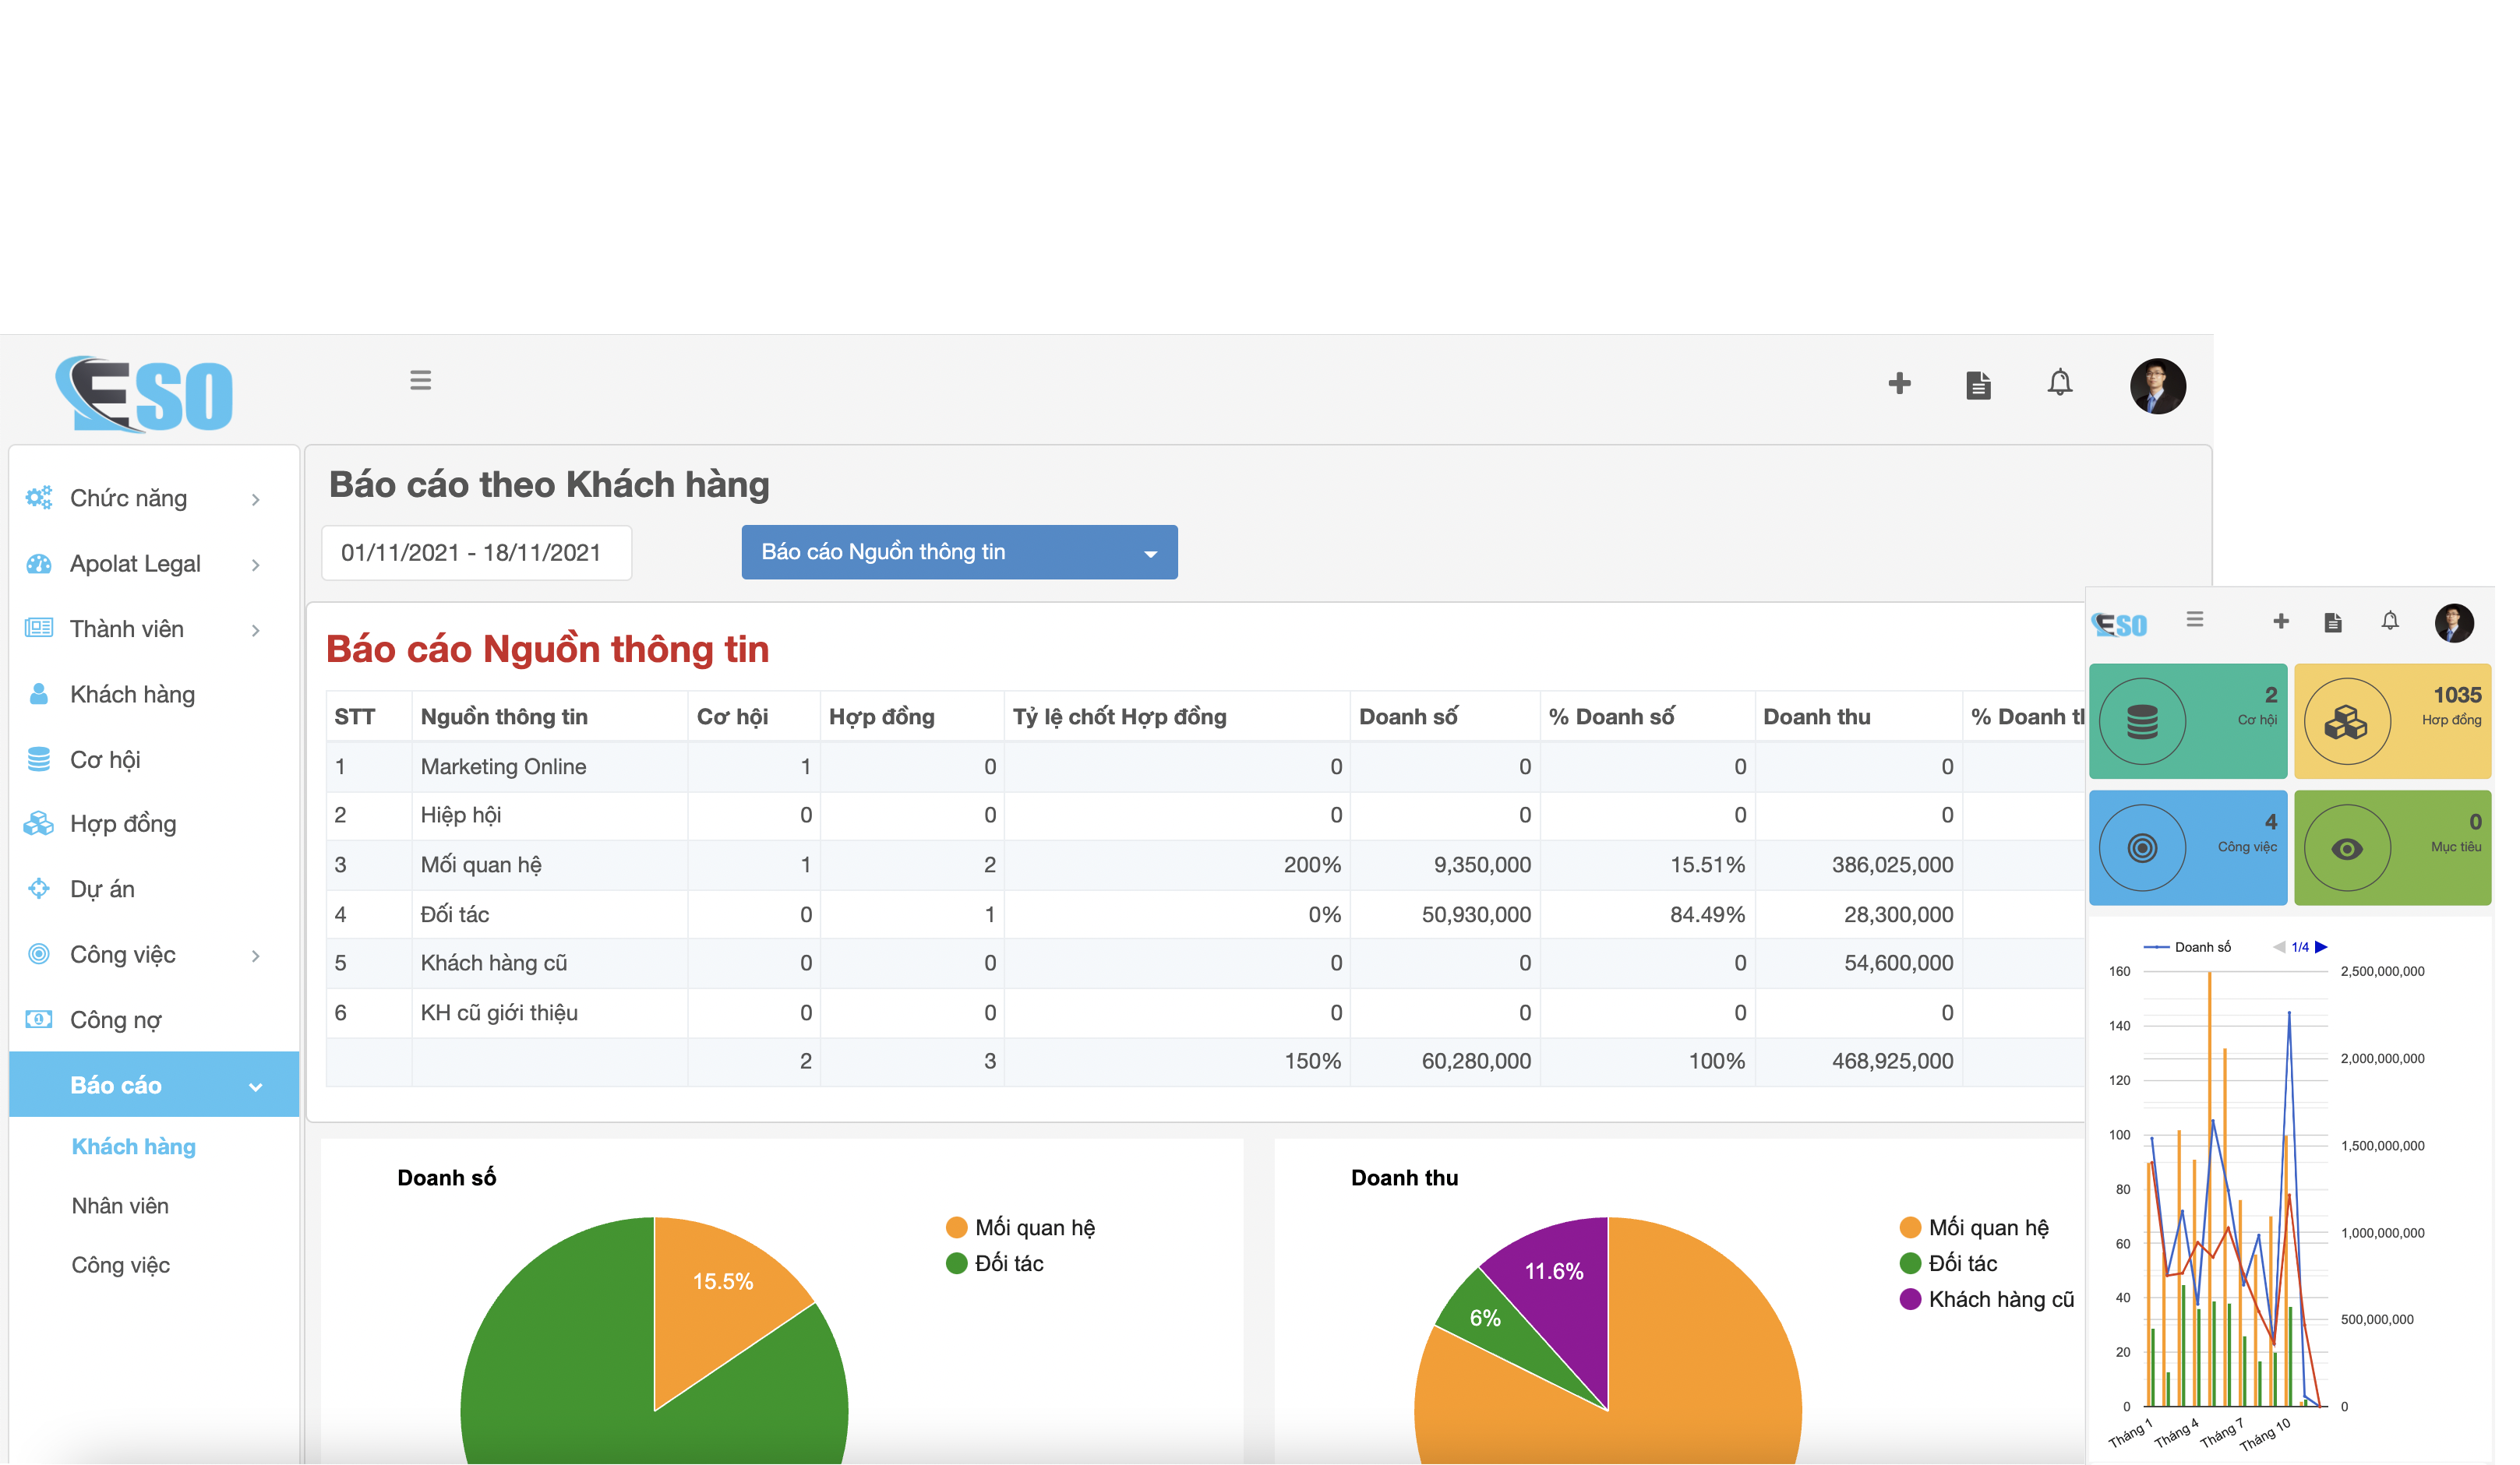Screen dimensions: 2520x1465
Task: Open the Công việc report sub-link under Báo cáo
Action: click(120, 1265)
